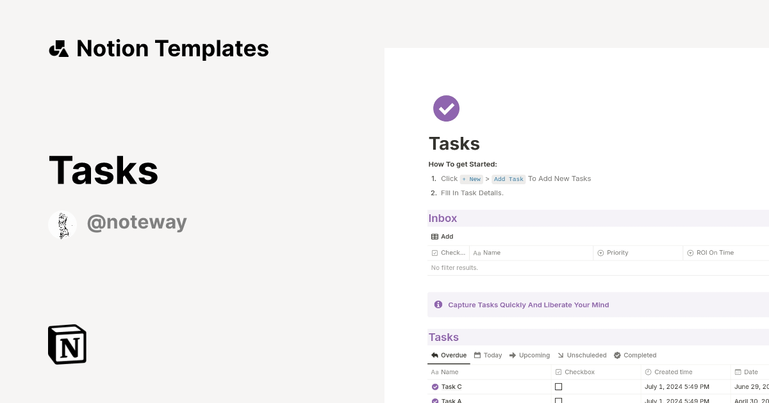
Task: Click the Notion logo above the table
Action: (67, 344)
